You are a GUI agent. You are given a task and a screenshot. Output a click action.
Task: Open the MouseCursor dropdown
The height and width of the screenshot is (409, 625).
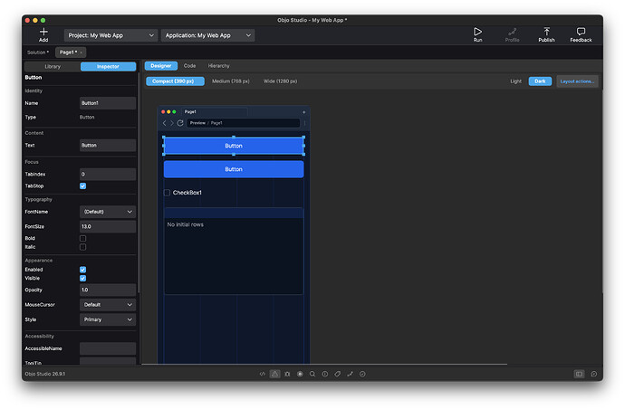(108, 305)
